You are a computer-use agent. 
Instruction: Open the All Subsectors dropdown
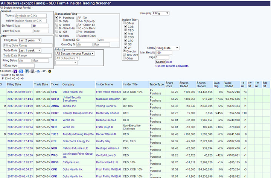tap(67, 58)
